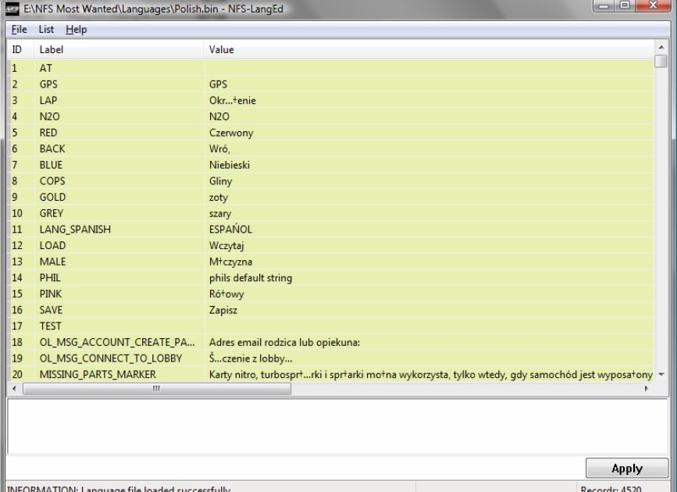Click the value 'Gliny'

221,181
